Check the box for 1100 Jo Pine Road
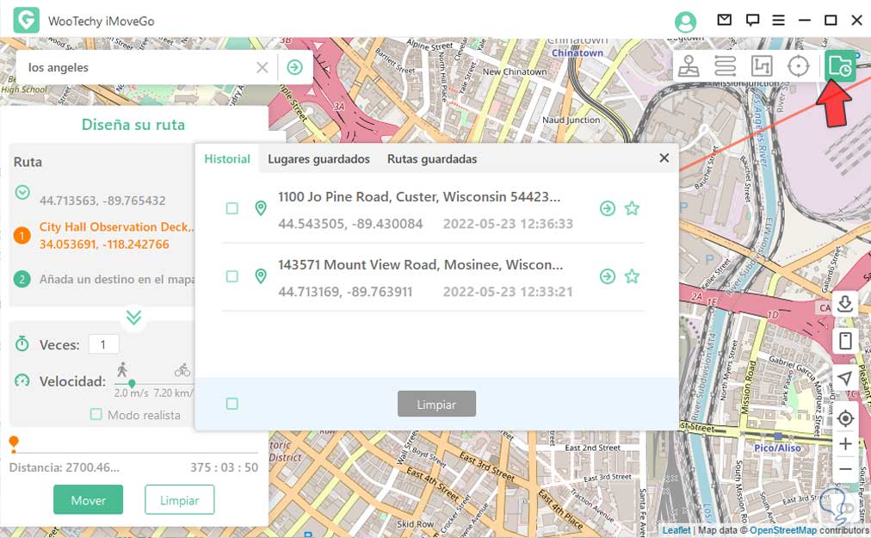This screenshot has width=871, height=538. click(232, 208)
